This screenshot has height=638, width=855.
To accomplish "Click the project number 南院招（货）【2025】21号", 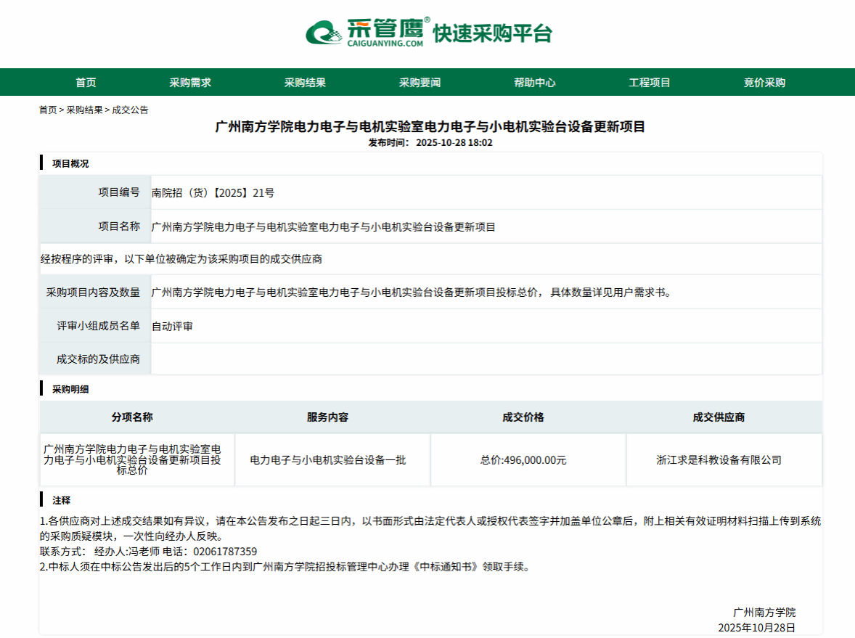I will click(213, 192).
